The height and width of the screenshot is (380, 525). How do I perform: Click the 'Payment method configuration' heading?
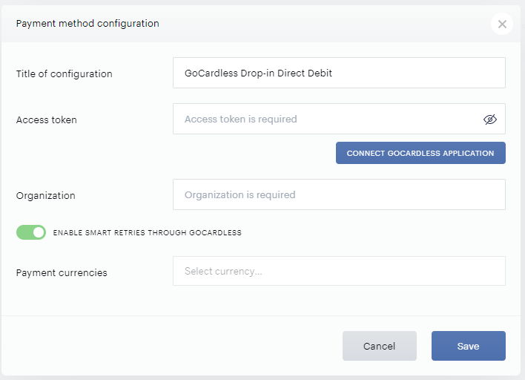[87, 24]
